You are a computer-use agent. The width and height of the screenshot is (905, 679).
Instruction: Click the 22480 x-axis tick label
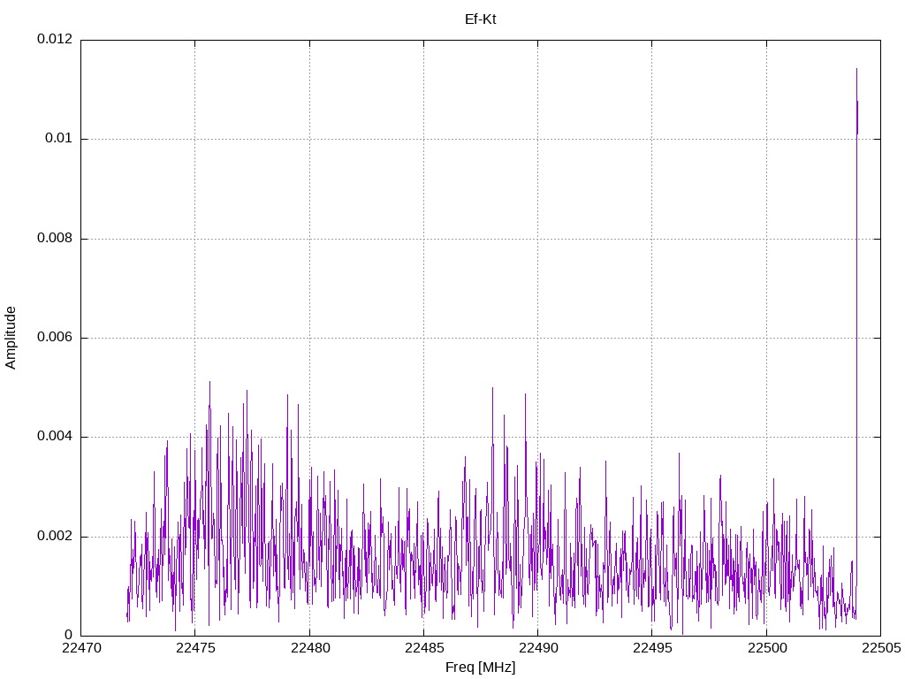(x=309, y=648)
